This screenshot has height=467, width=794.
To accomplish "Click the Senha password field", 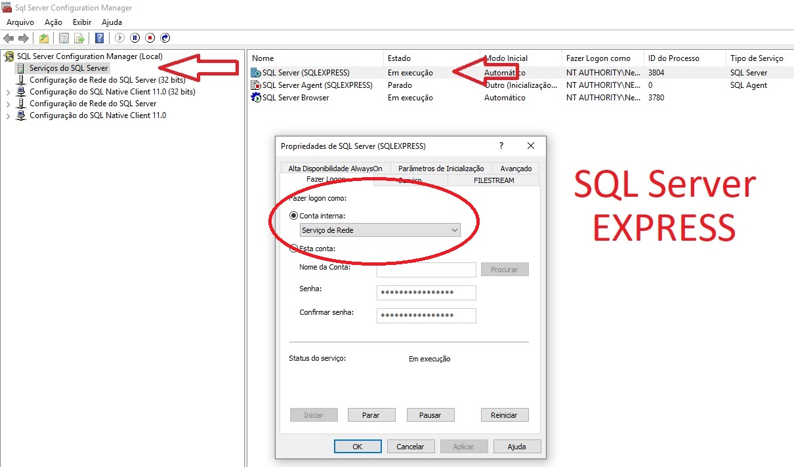I will (427, 293).
